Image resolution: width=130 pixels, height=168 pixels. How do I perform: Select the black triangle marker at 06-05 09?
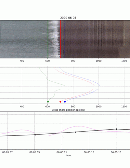(35, 135)
